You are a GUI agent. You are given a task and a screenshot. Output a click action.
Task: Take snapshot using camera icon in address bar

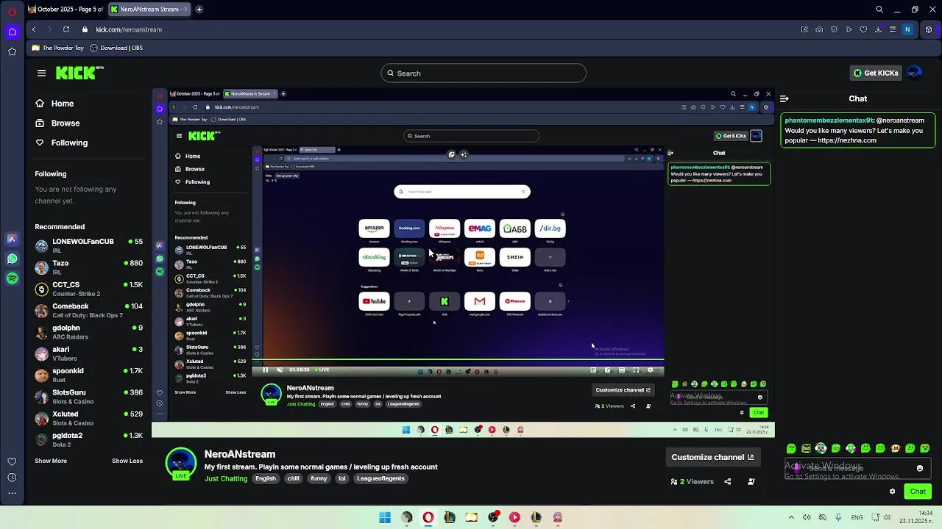(x=819, y=29)
